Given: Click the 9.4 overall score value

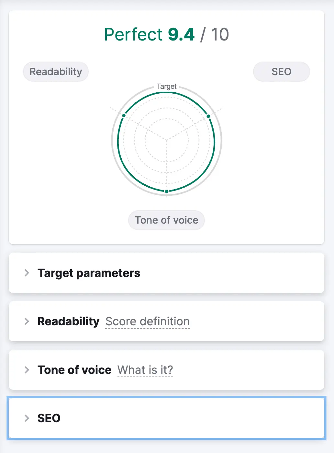Looking at the screenshot, I should pos(181,35).
